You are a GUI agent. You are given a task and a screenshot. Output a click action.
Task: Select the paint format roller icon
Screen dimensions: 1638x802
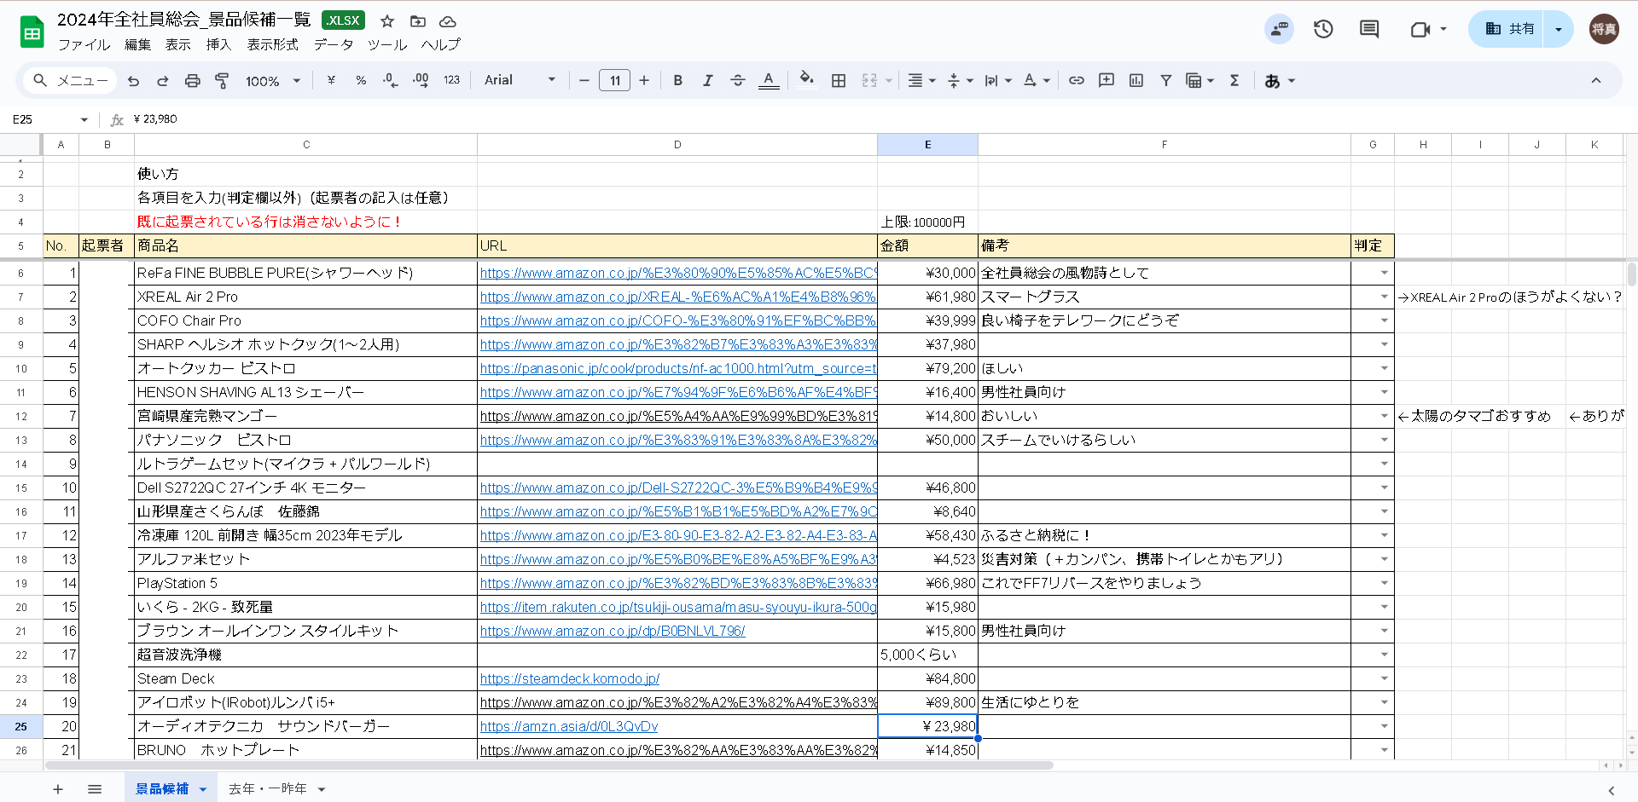click(222, 81)
